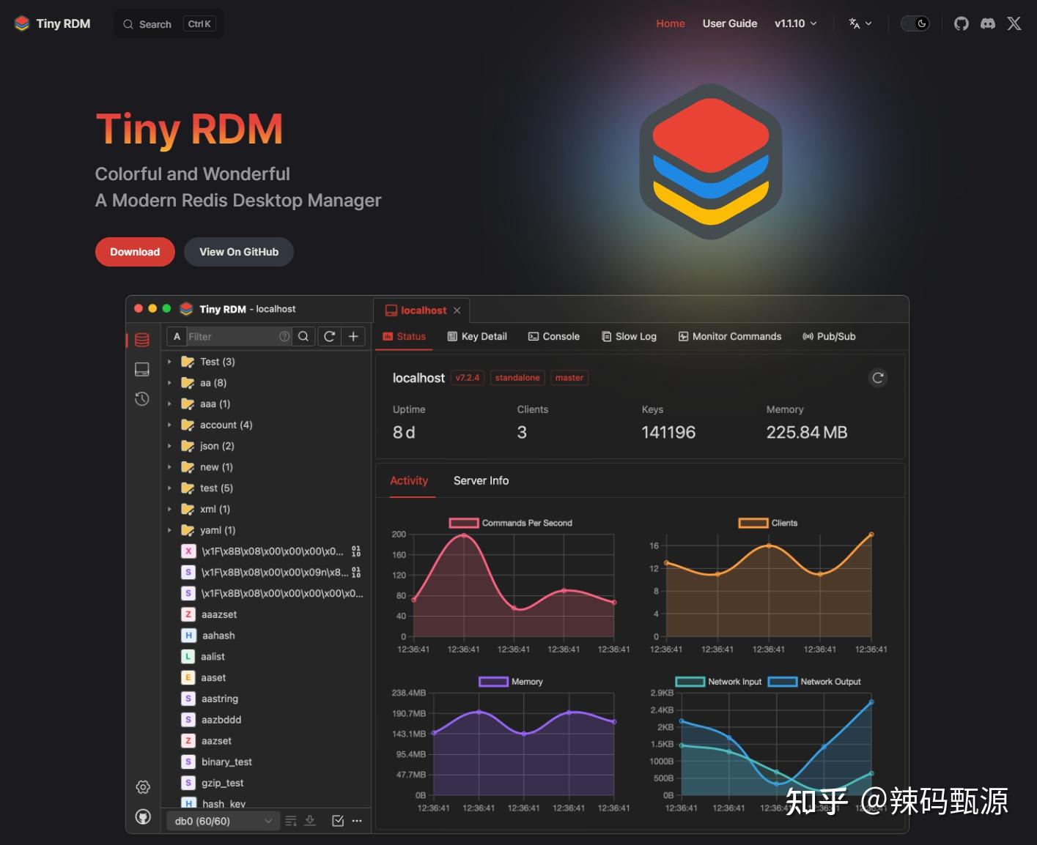The image size is (1037, 845).
Task: Click the magnifier icon beside the Filter box
Action: (x=303, y=336)
